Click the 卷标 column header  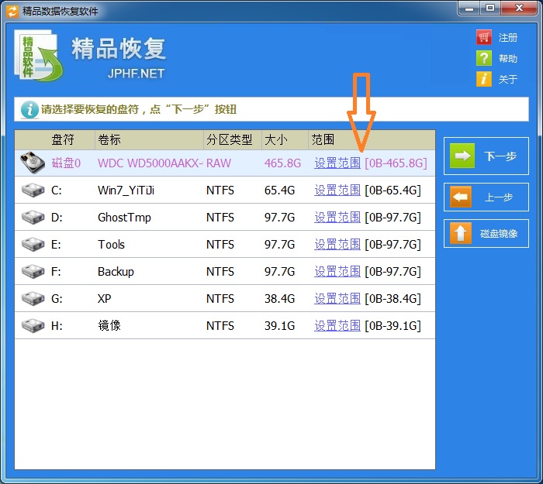click(109, 139)
